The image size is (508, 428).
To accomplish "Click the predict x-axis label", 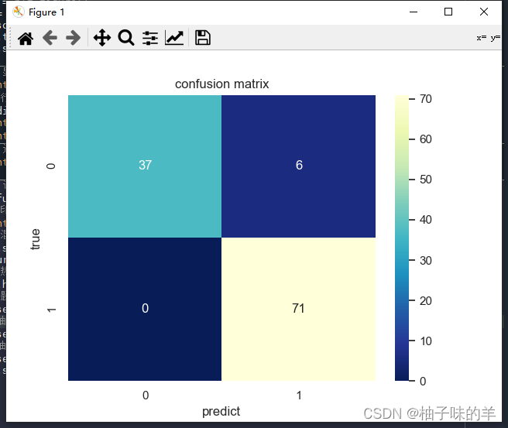I will (x=221, y=411).
